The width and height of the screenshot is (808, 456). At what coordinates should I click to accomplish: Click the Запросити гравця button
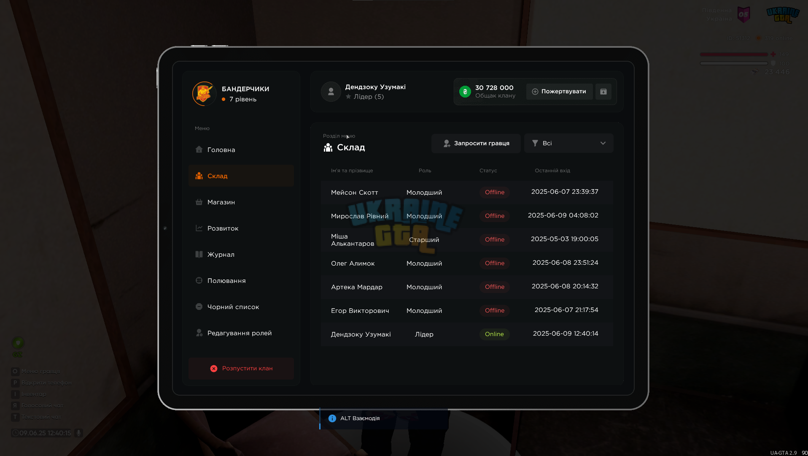[x=476, y=144]
